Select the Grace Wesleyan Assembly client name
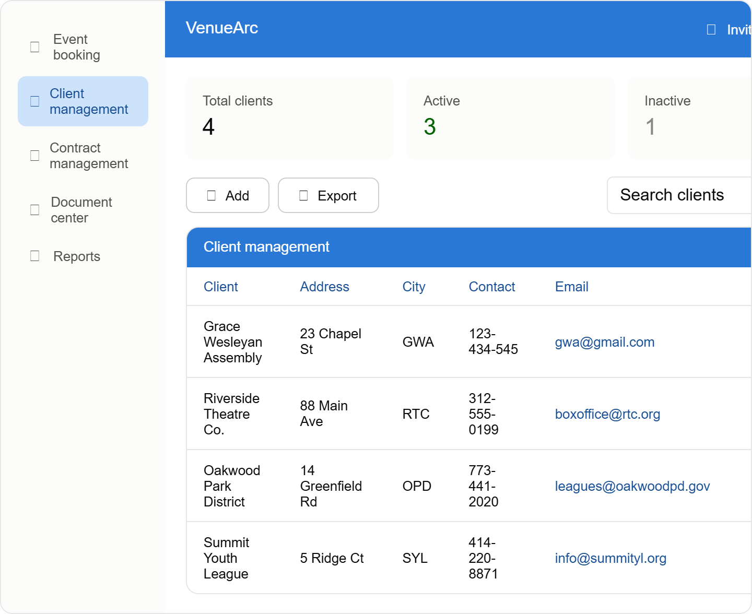This screenshot has width=752, height=614. point(233,342)
